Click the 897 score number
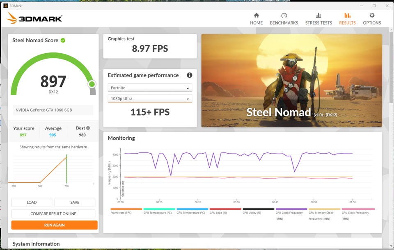Image resolution: width=394 pixels, height=250 pixels. 53,81
